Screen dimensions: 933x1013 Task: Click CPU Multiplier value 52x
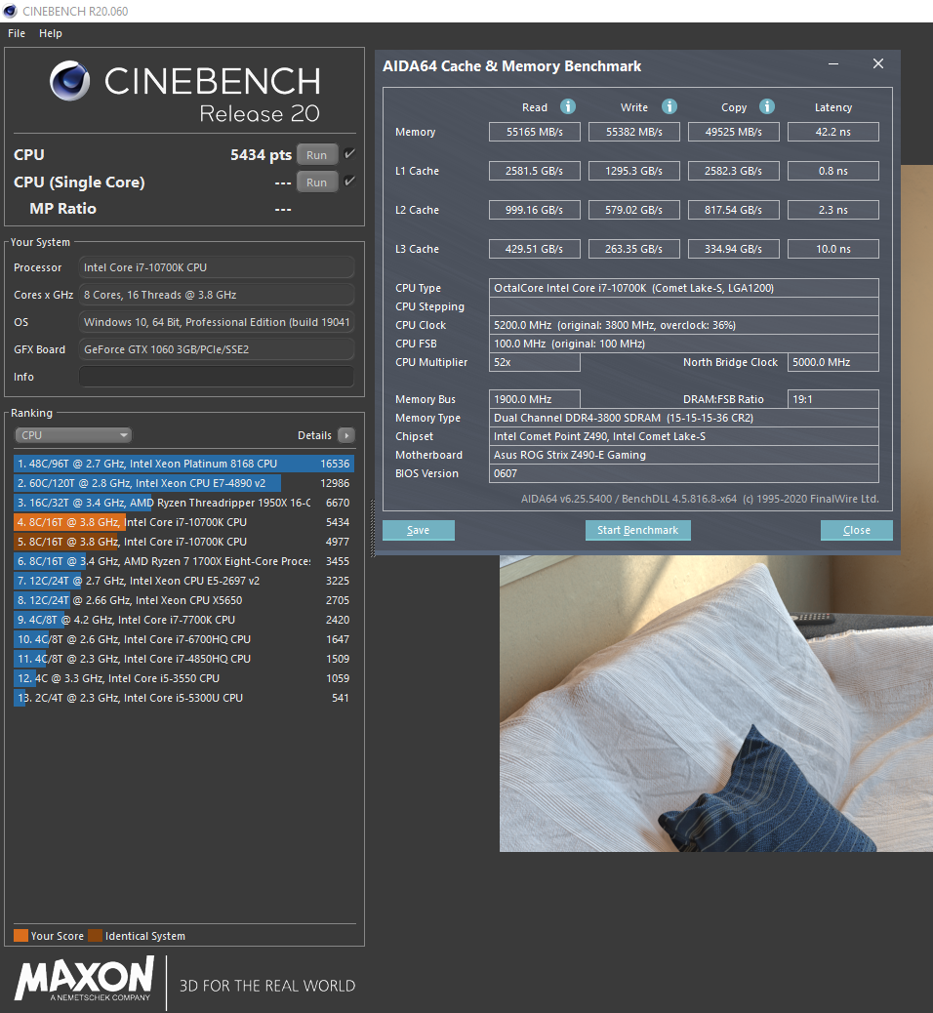(535, 362)
